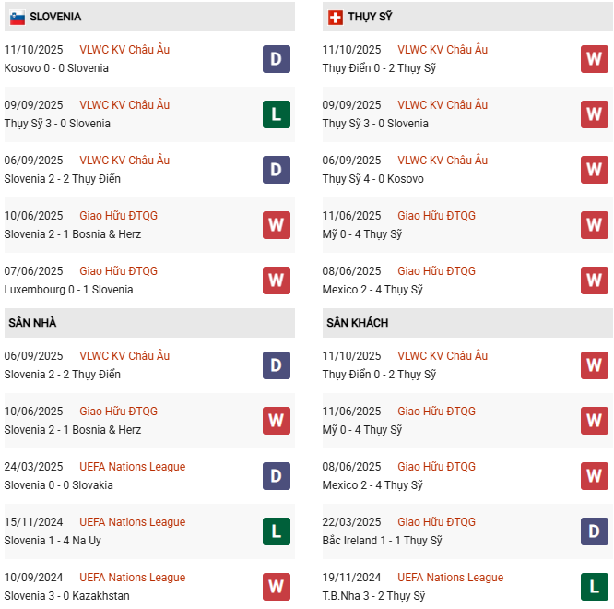Screen dimensions: 614x609
Task: Open the SÂN KHÁCH section header
Action: click(x=357, y=323)
